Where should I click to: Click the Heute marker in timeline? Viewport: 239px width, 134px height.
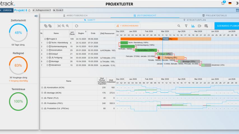[166, 39]
